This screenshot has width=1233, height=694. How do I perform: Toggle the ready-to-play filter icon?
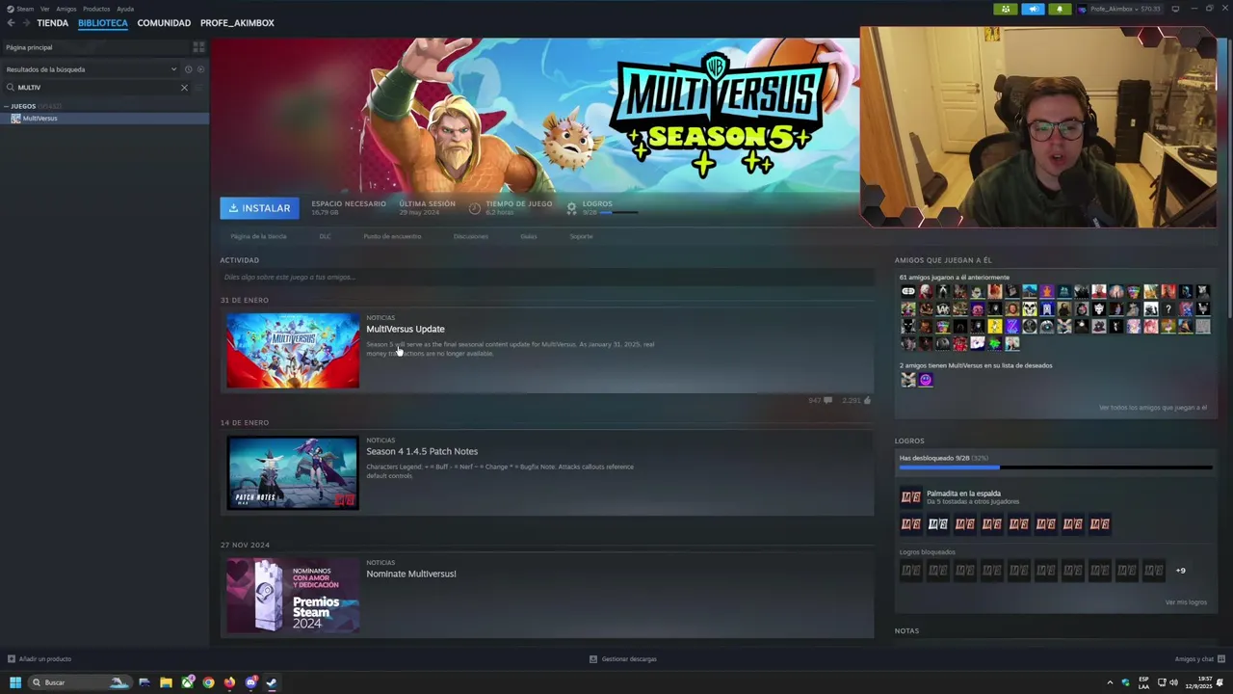point(199,69)
